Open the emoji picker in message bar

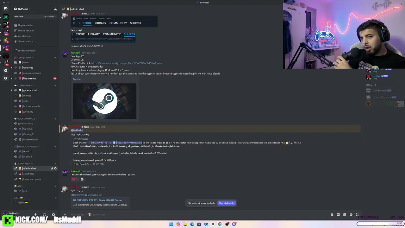tap(351, 215)
